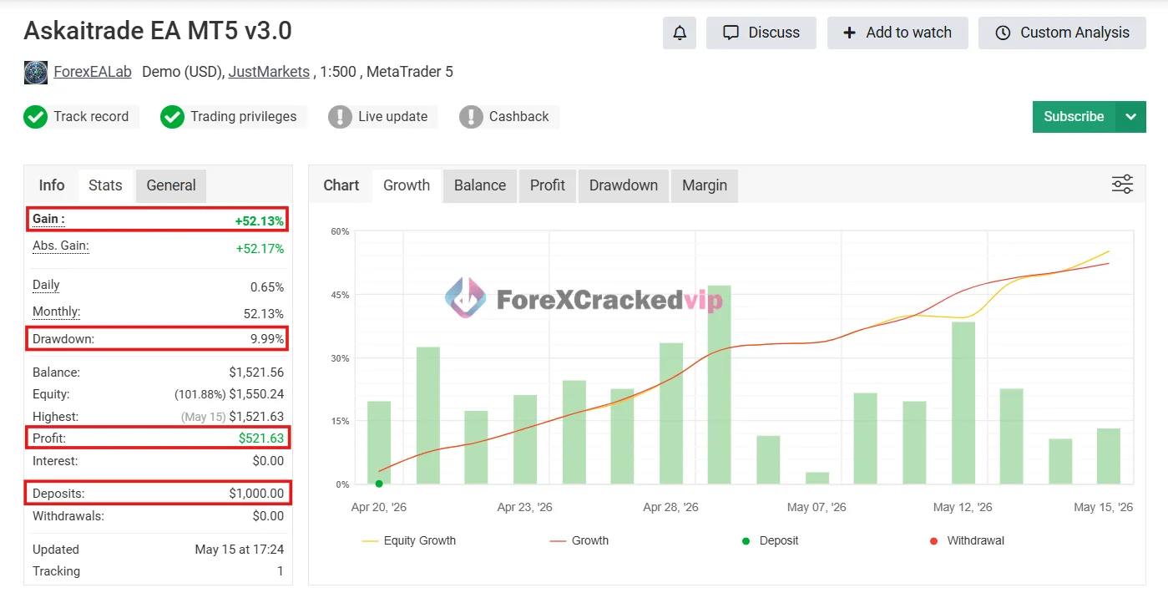Click the $1,550.24 equity value
The height and width of the screenshot is (598, 1168).
pos(256,394)
